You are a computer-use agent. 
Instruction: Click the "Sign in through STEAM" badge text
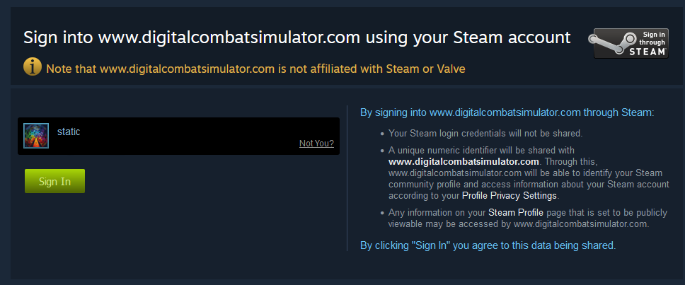(x=650, y=43)
